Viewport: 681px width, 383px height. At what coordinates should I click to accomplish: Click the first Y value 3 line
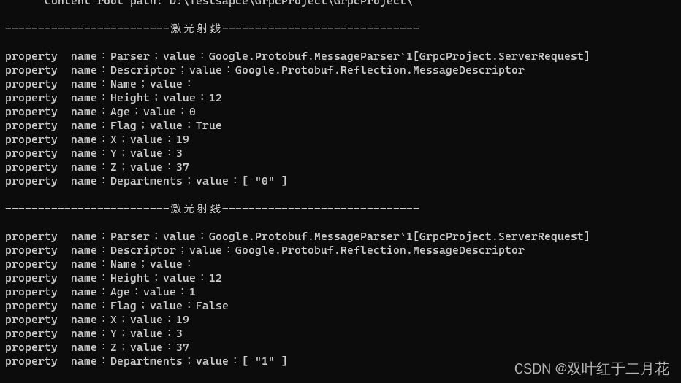click(x=94, y=153)
